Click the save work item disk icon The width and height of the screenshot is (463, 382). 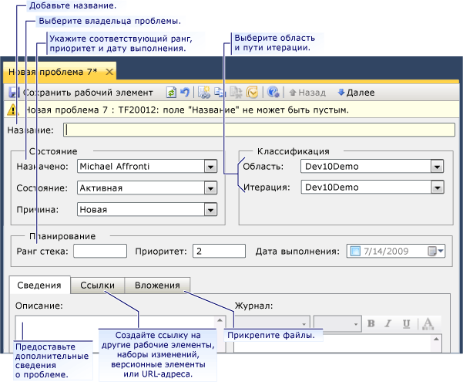click(13, 93)
